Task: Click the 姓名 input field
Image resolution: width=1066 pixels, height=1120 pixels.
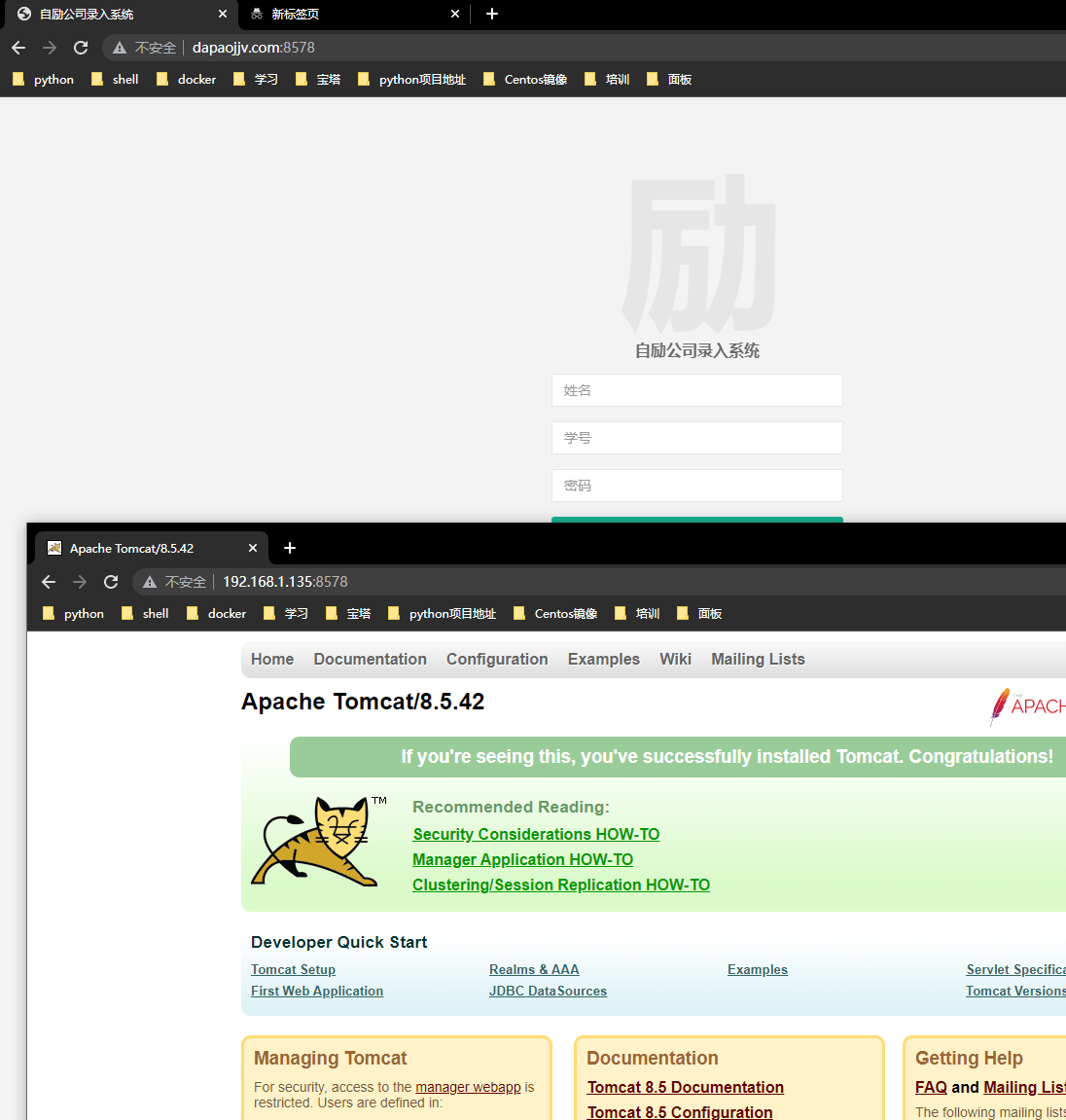Action: 696,390
